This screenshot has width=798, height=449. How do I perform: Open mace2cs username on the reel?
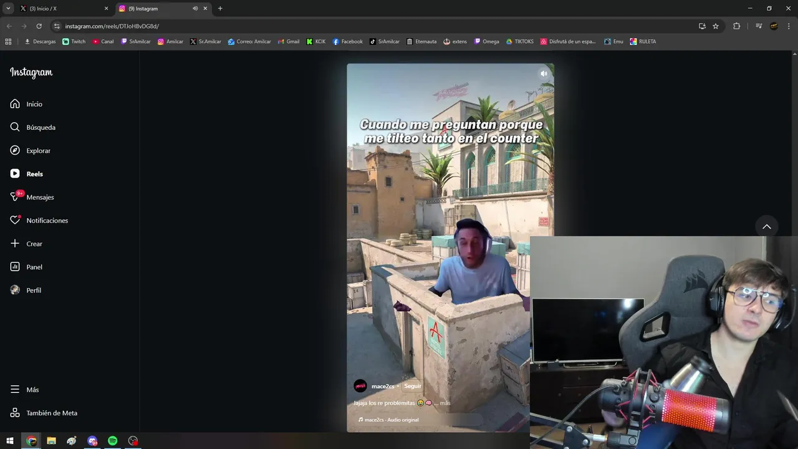pos(383,387)
